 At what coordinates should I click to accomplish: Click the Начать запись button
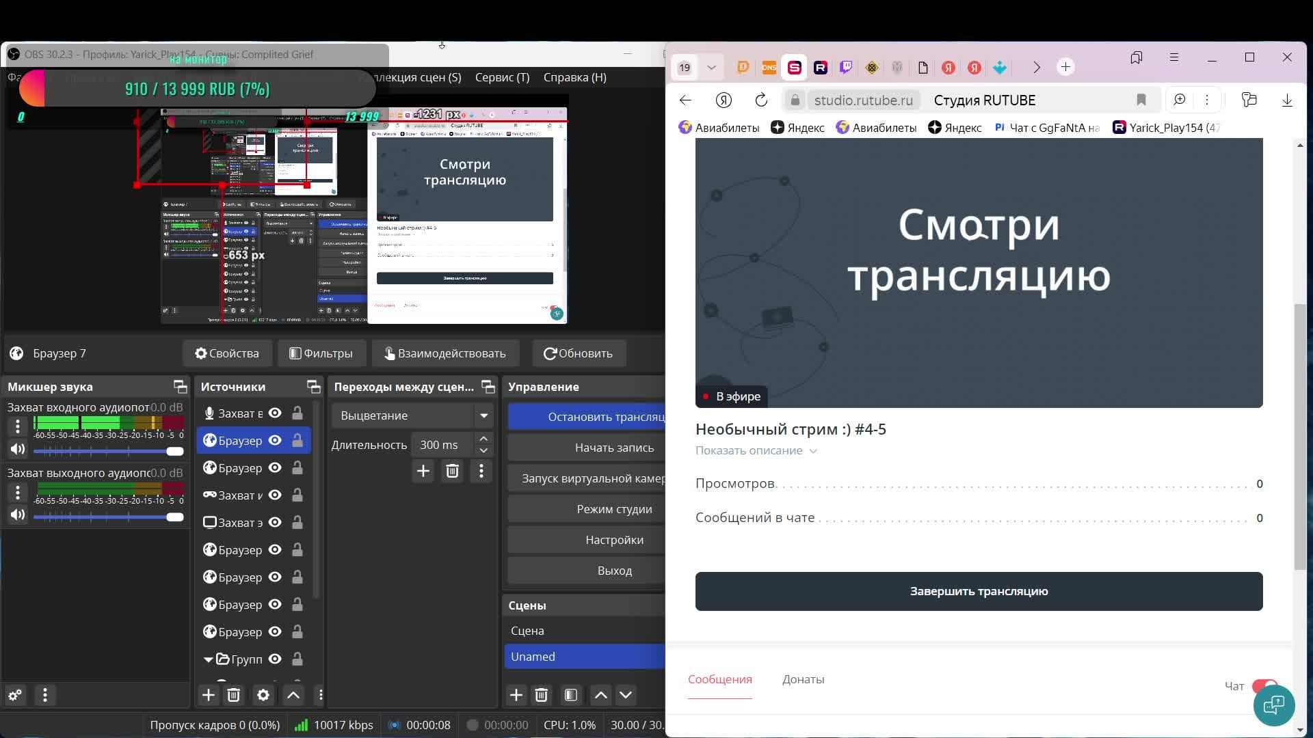(x=613, y=448)
